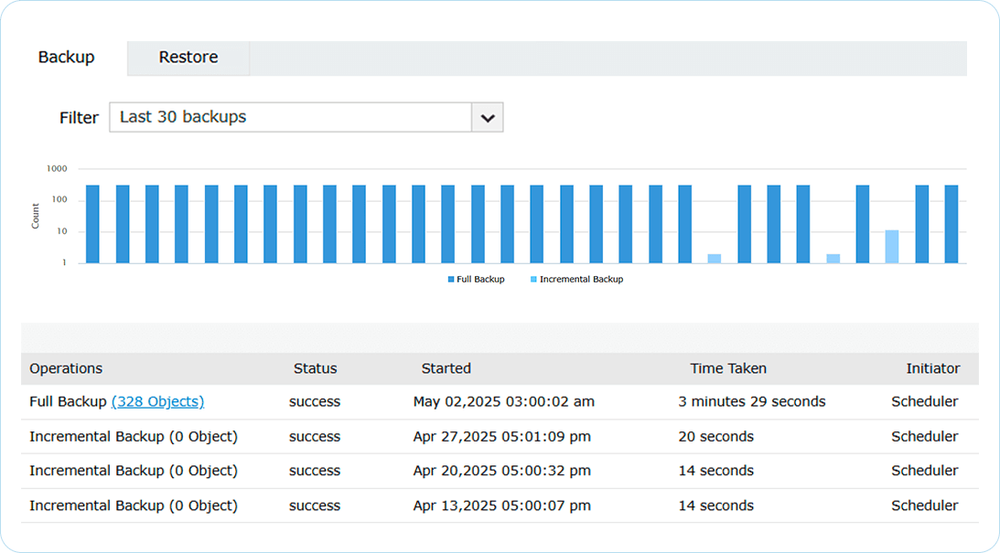Click the Time Taken column header

727,368
